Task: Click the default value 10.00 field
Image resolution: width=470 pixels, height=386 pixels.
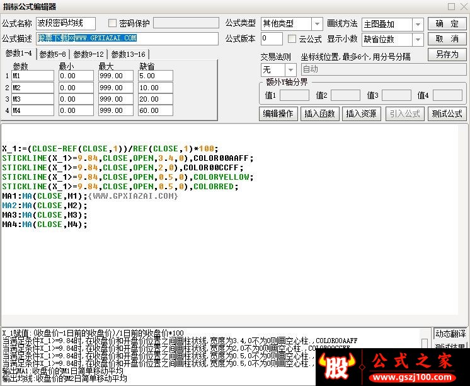Action: tap(156, 88)
